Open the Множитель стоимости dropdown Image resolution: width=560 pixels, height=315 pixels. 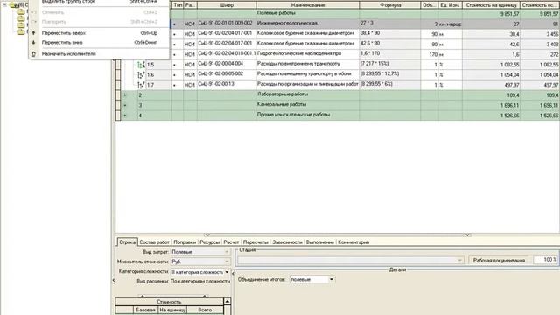[227, 262]
